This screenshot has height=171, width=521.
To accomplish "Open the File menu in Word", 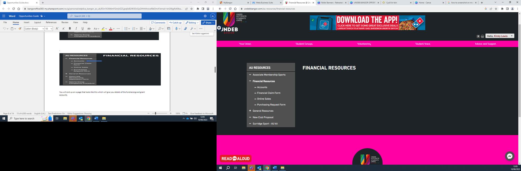I will click(5, 22).
